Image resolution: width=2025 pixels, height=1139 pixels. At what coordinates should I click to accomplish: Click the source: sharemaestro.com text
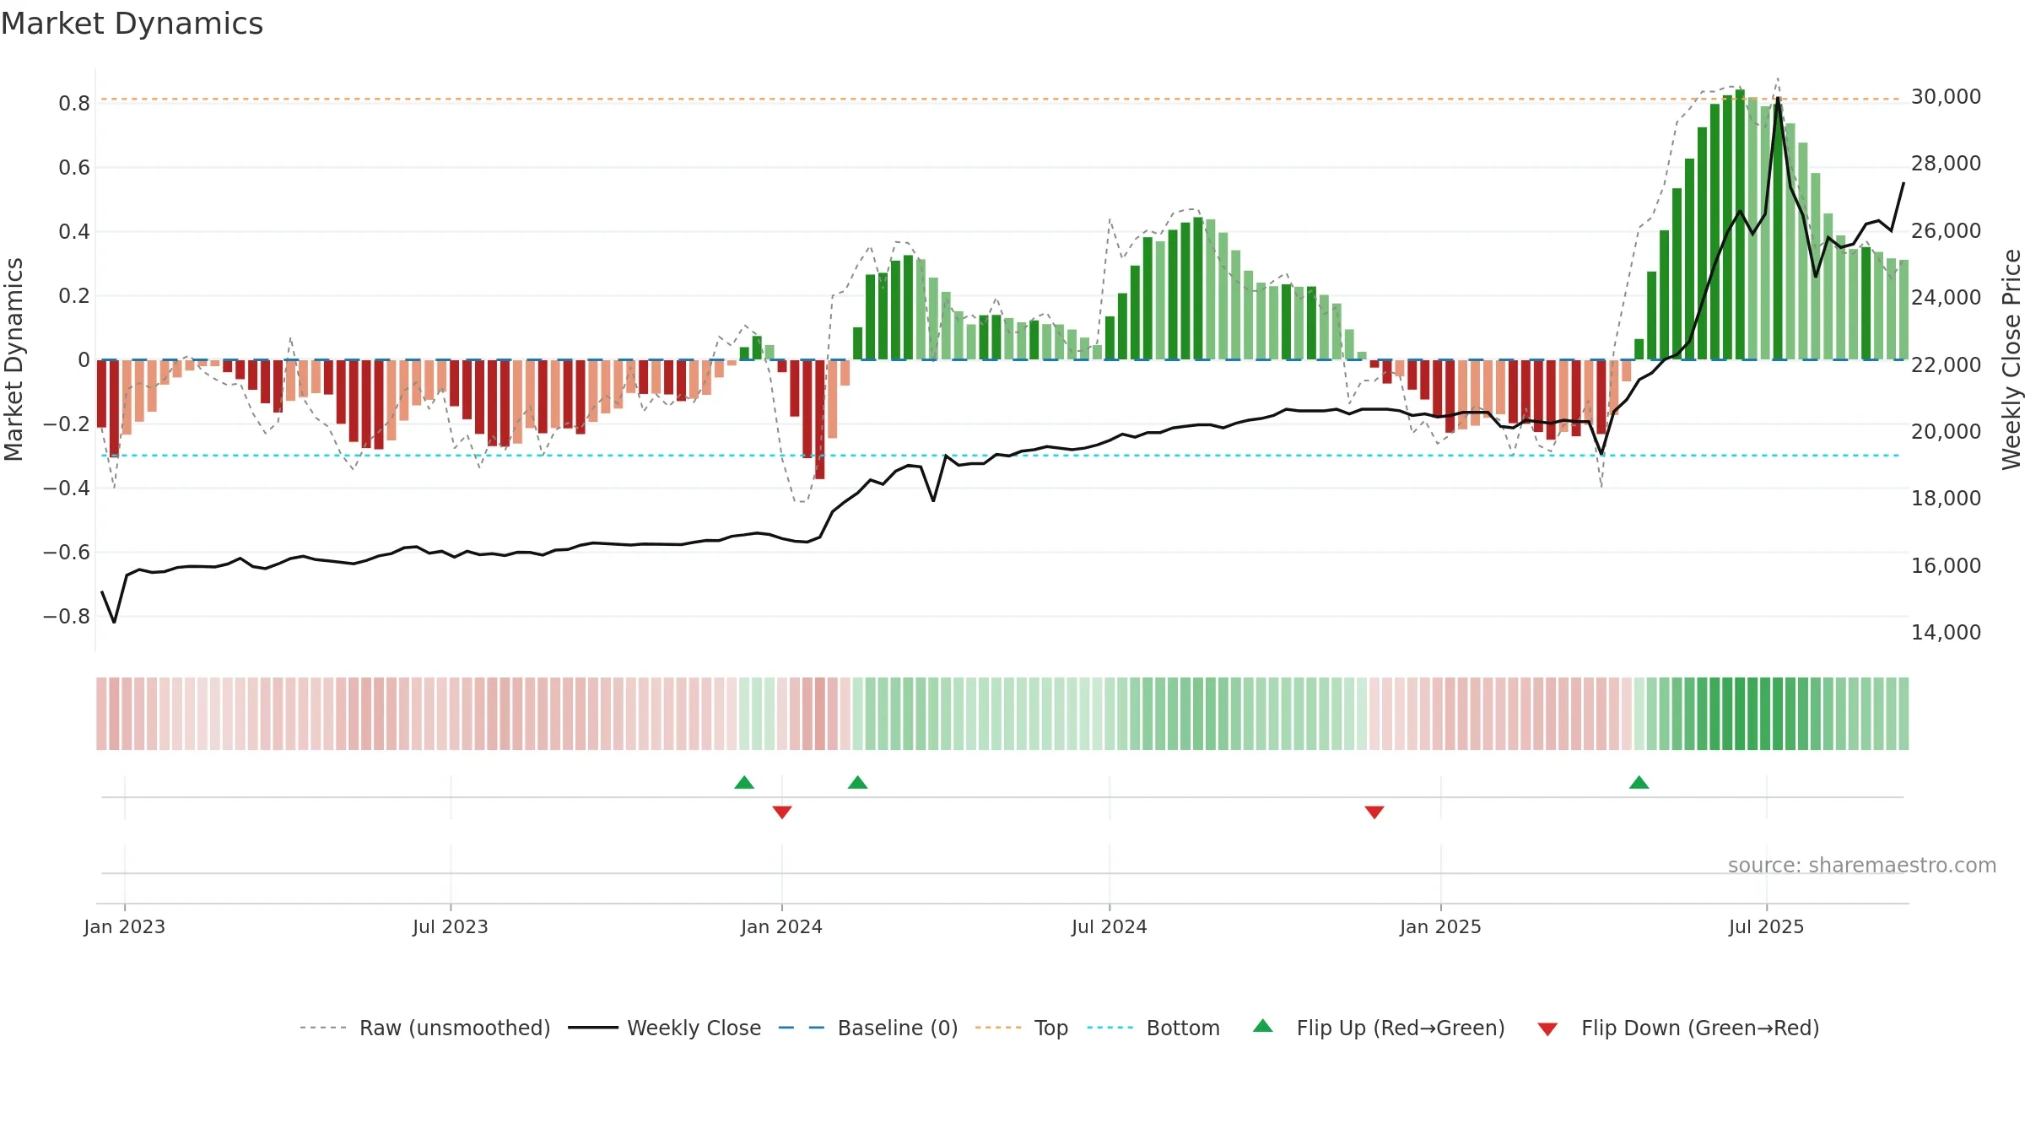click(x=1862, y=866)
